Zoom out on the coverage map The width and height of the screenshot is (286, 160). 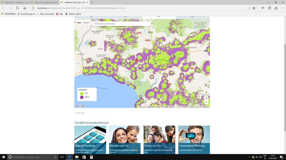206,102
